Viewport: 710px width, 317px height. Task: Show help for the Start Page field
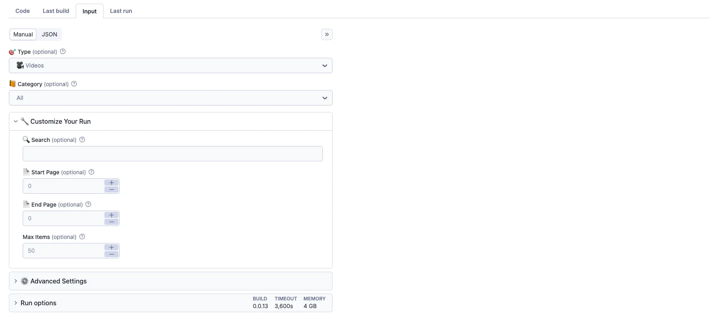[x=91, y=172]
